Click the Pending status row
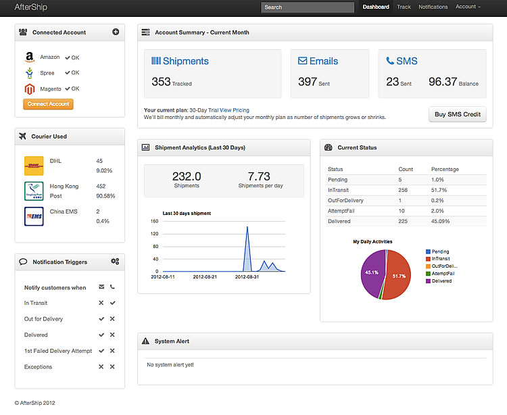Viewport: 507px width, 415px height. (406, 180)
